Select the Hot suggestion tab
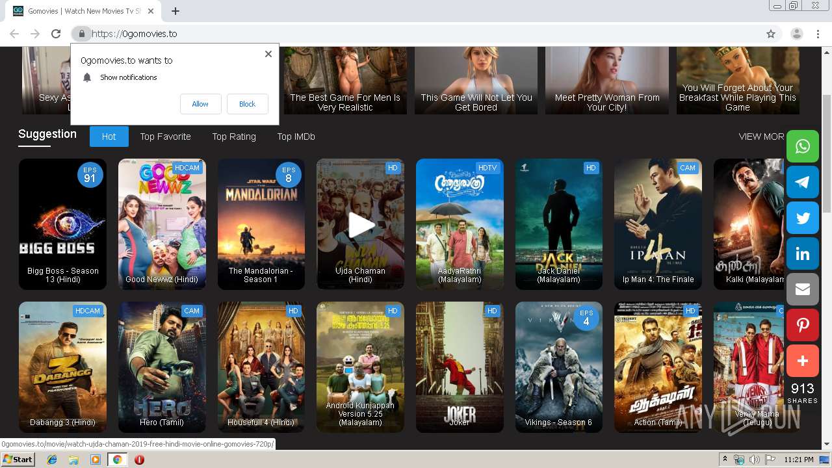The width and height of the screenshot is (832, 468). [109, 136]
